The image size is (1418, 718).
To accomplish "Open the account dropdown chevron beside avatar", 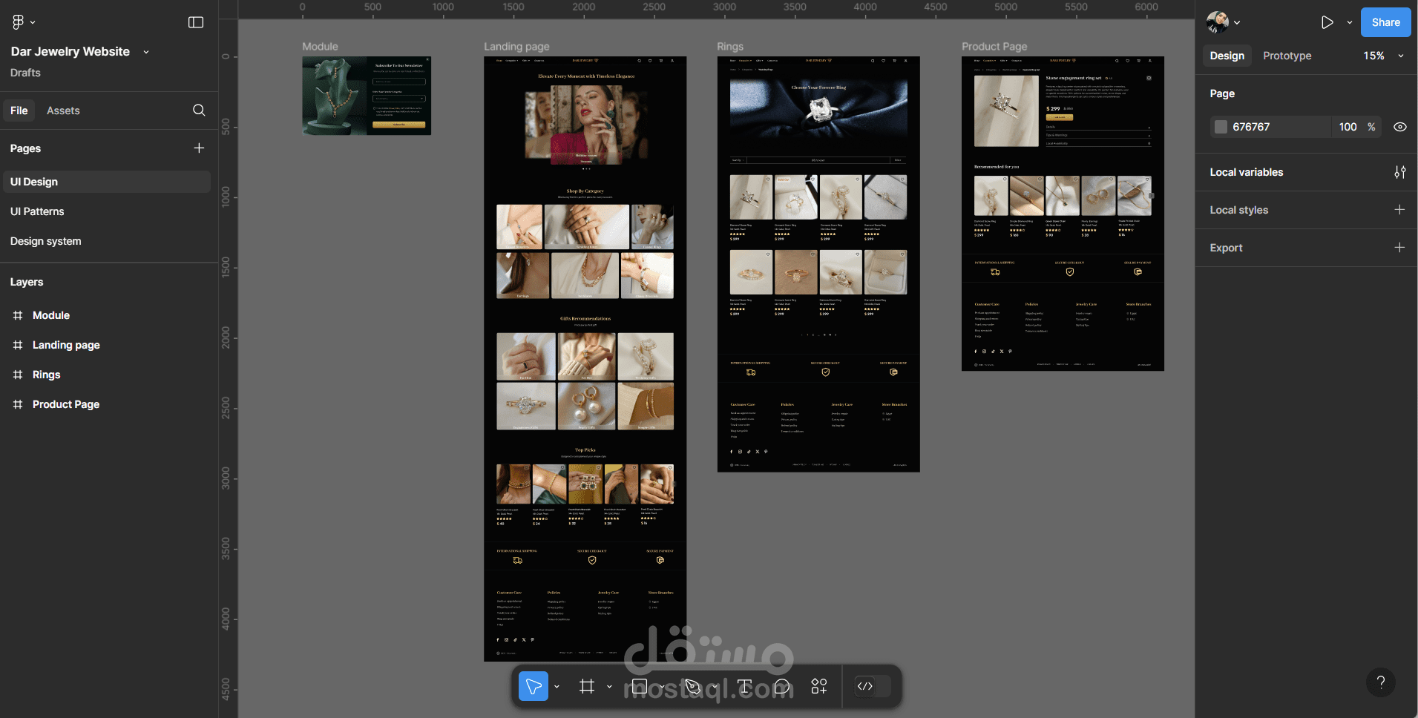I will [x=1237, y=22].
